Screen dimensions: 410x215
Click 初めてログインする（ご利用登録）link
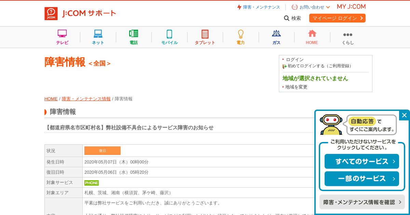tap(320, 66)
